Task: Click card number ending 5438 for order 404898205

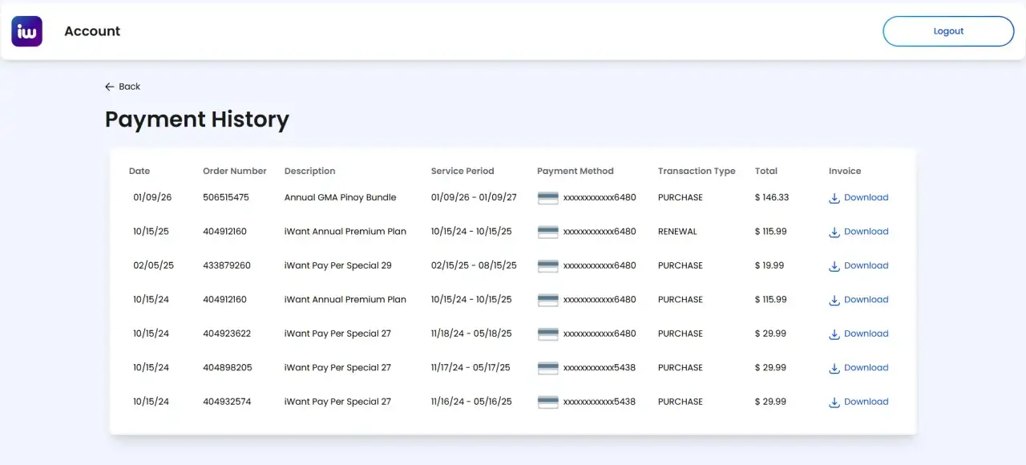Action: click(x=600, y=368)
